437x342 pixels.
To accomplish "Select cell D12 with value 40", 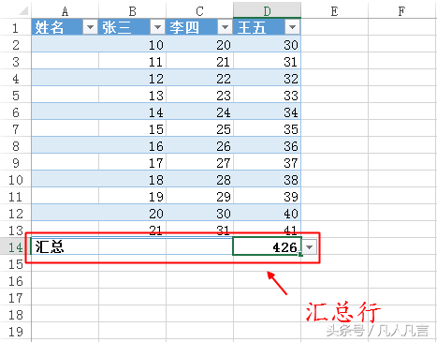I will (267, 214).
